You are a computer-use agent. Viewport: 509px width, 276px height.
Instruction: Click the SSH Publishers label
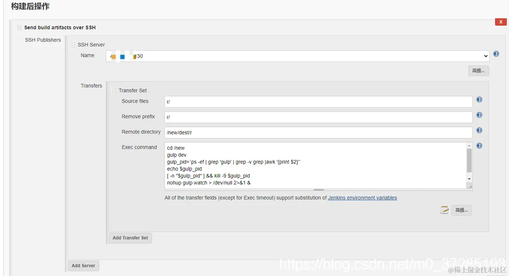(x=43, y=40)
